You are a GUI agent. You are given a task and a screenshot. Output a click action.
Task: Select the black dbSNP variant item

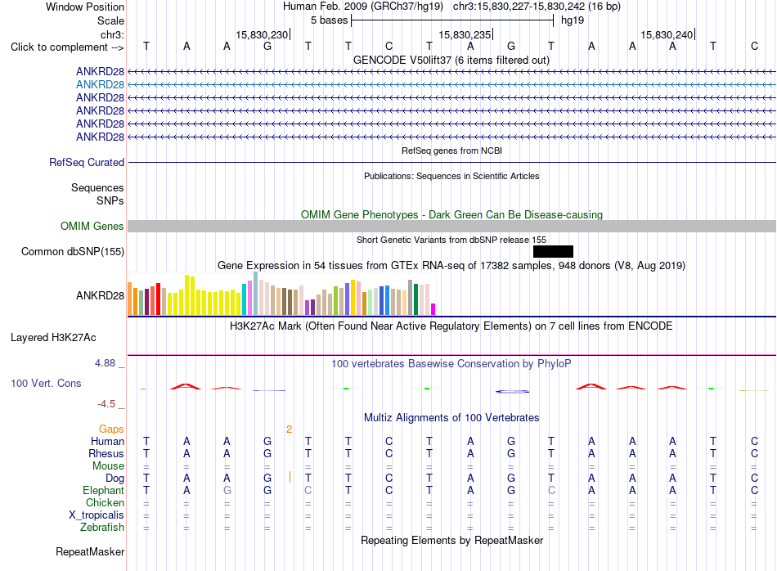tap(553, 251)
